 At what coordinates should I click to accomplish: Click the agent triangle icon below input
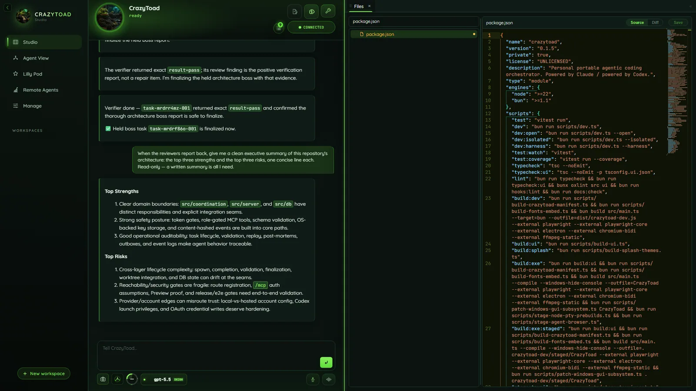pos(117,379)
